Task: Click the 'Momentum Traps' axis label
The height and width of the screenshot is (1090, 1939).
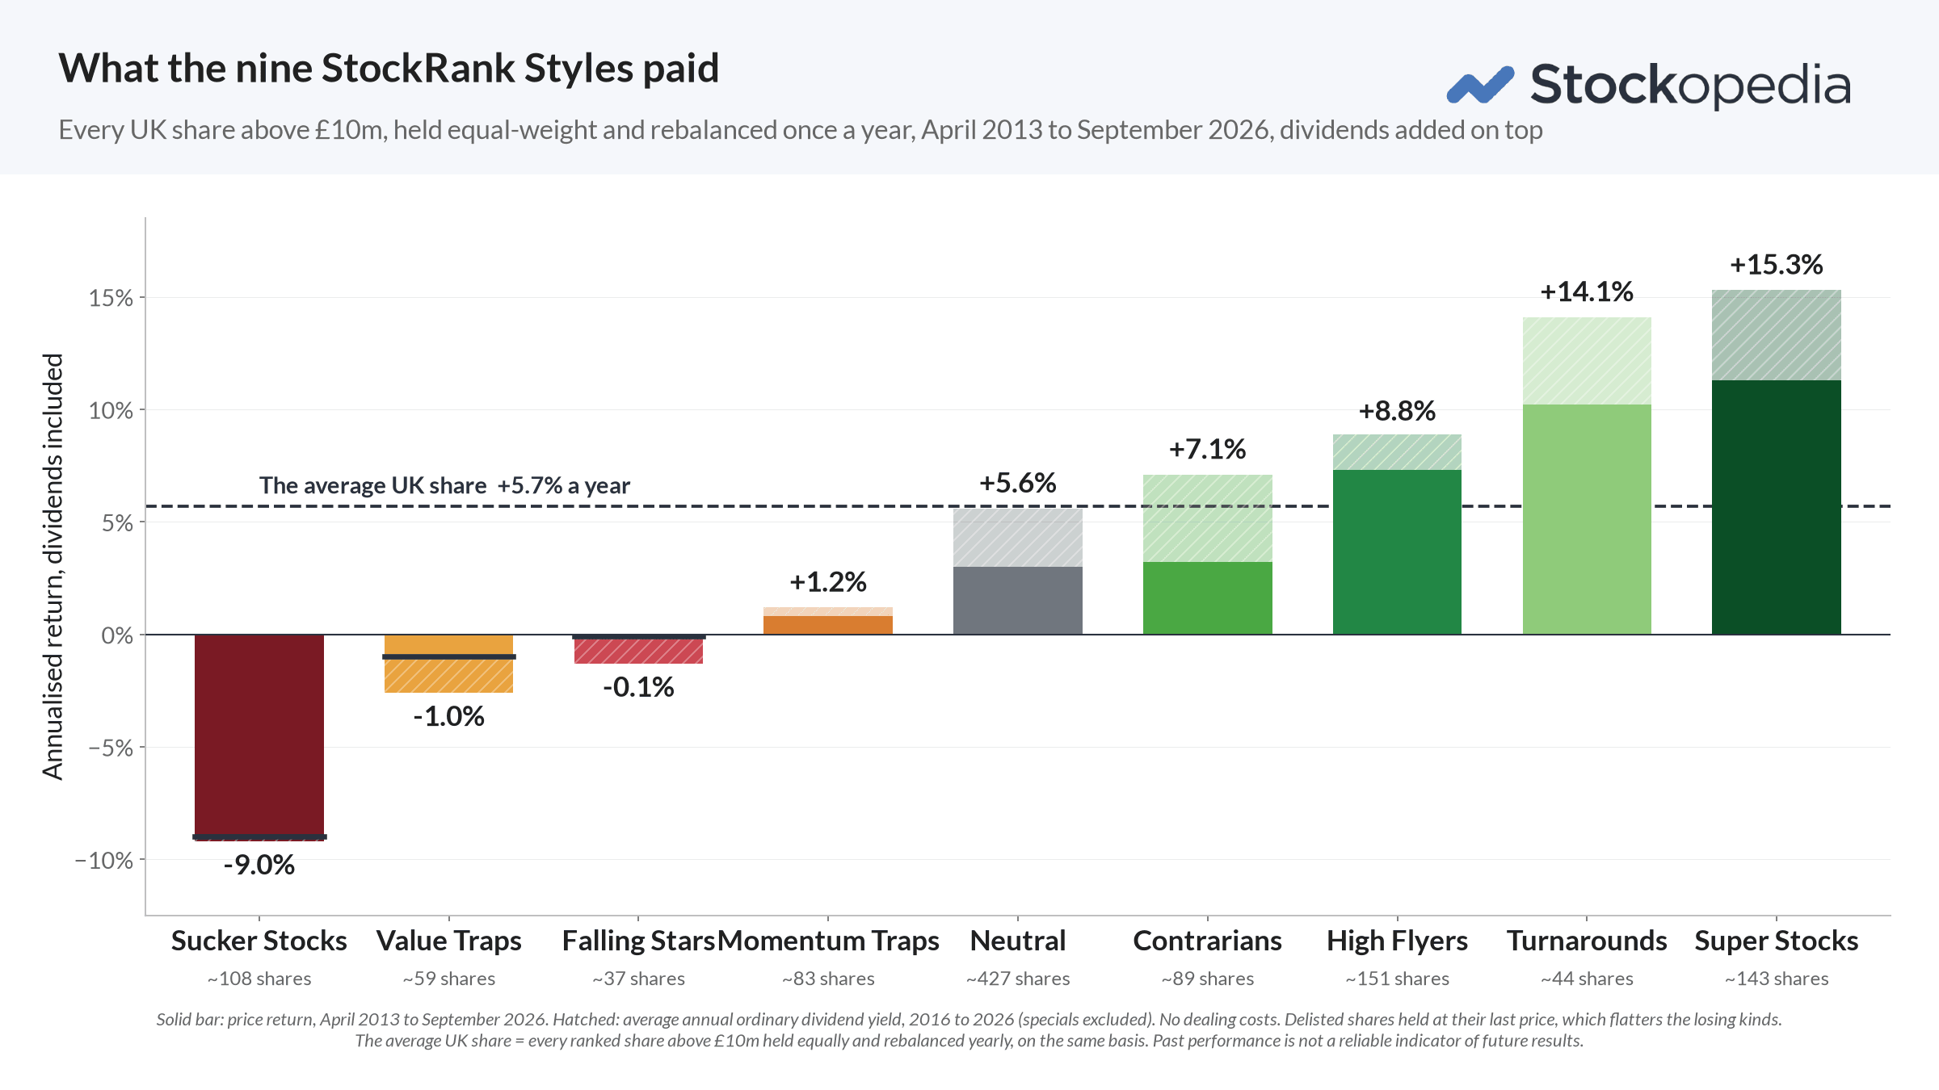Action: pos(828,941)
